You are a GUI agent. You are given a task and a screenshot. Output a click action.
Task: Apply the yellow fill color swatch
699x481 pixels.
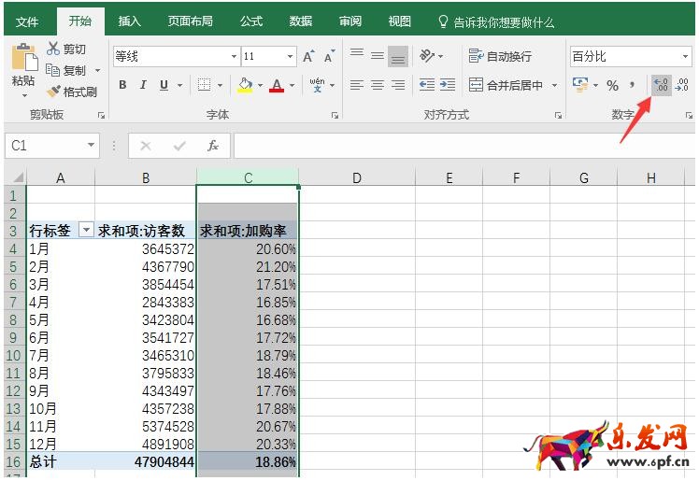(245, 86)
